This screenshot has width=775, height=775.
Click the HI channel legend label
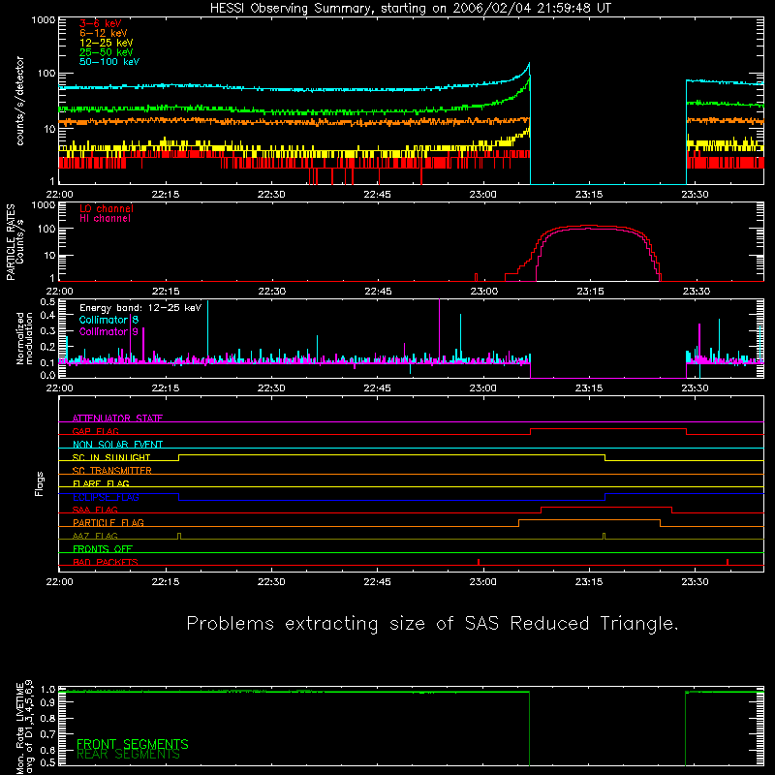105,219
